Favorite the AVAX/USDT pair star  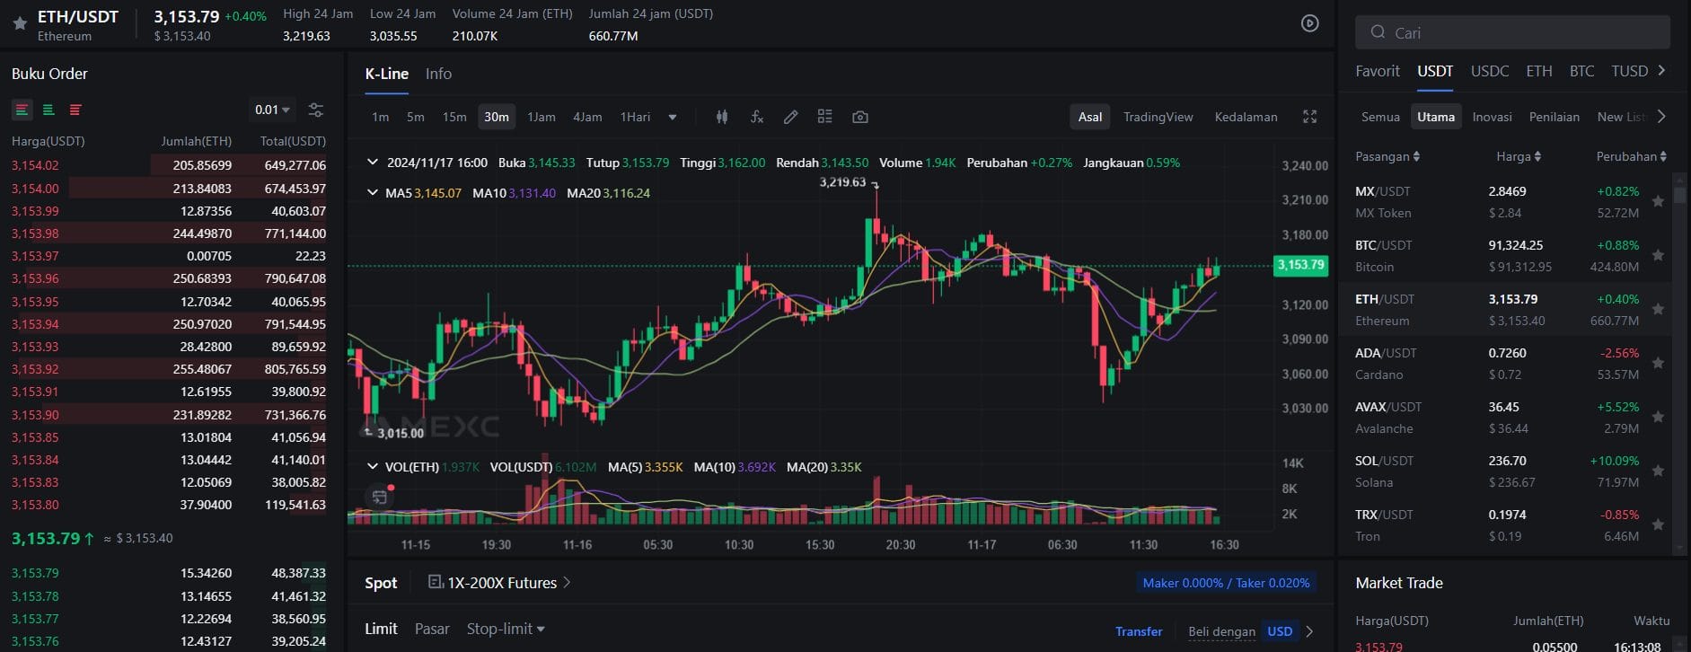point(1658,417)
